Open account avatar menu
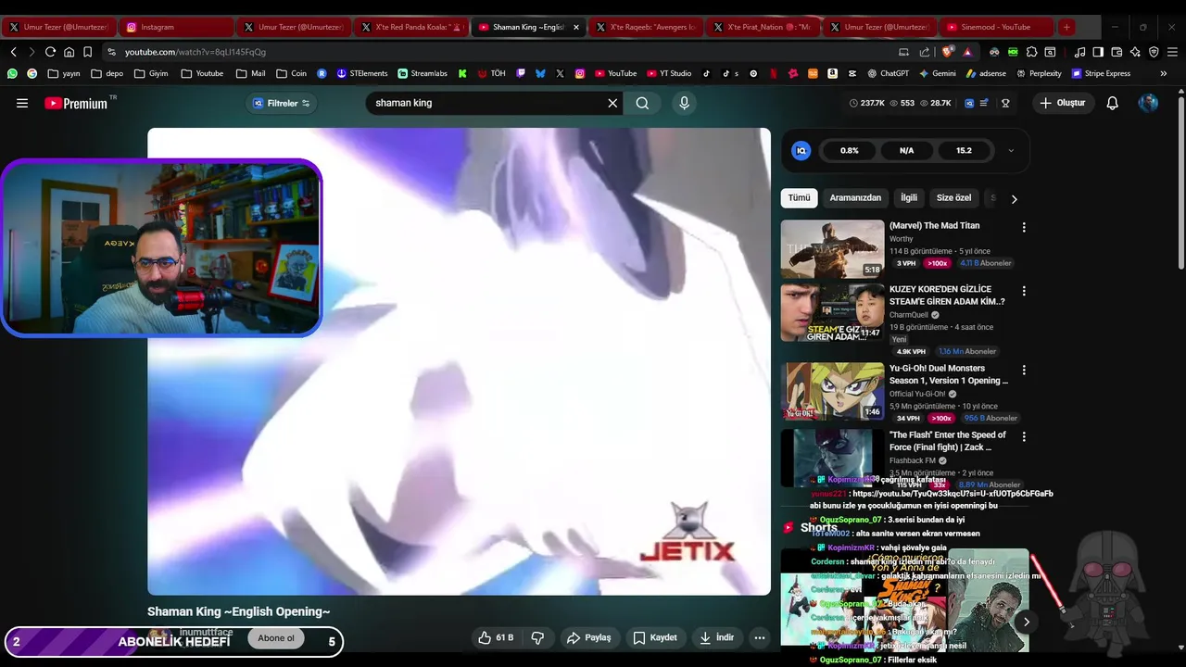This screenshot has width=1186, height=667. (x=1148, y=103)
